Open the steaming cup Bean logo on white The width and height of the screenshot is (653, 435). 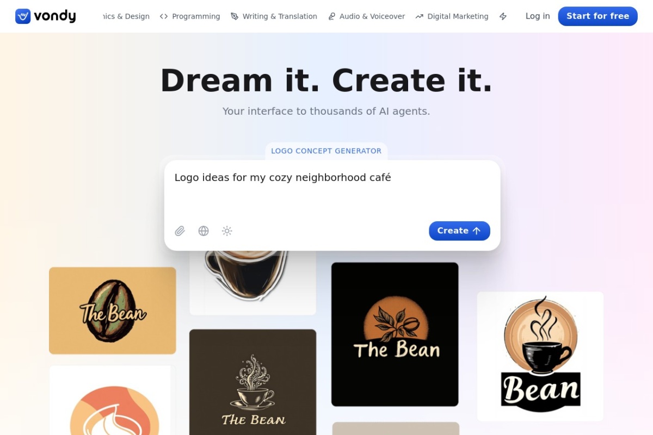click(x=540, y=356)
